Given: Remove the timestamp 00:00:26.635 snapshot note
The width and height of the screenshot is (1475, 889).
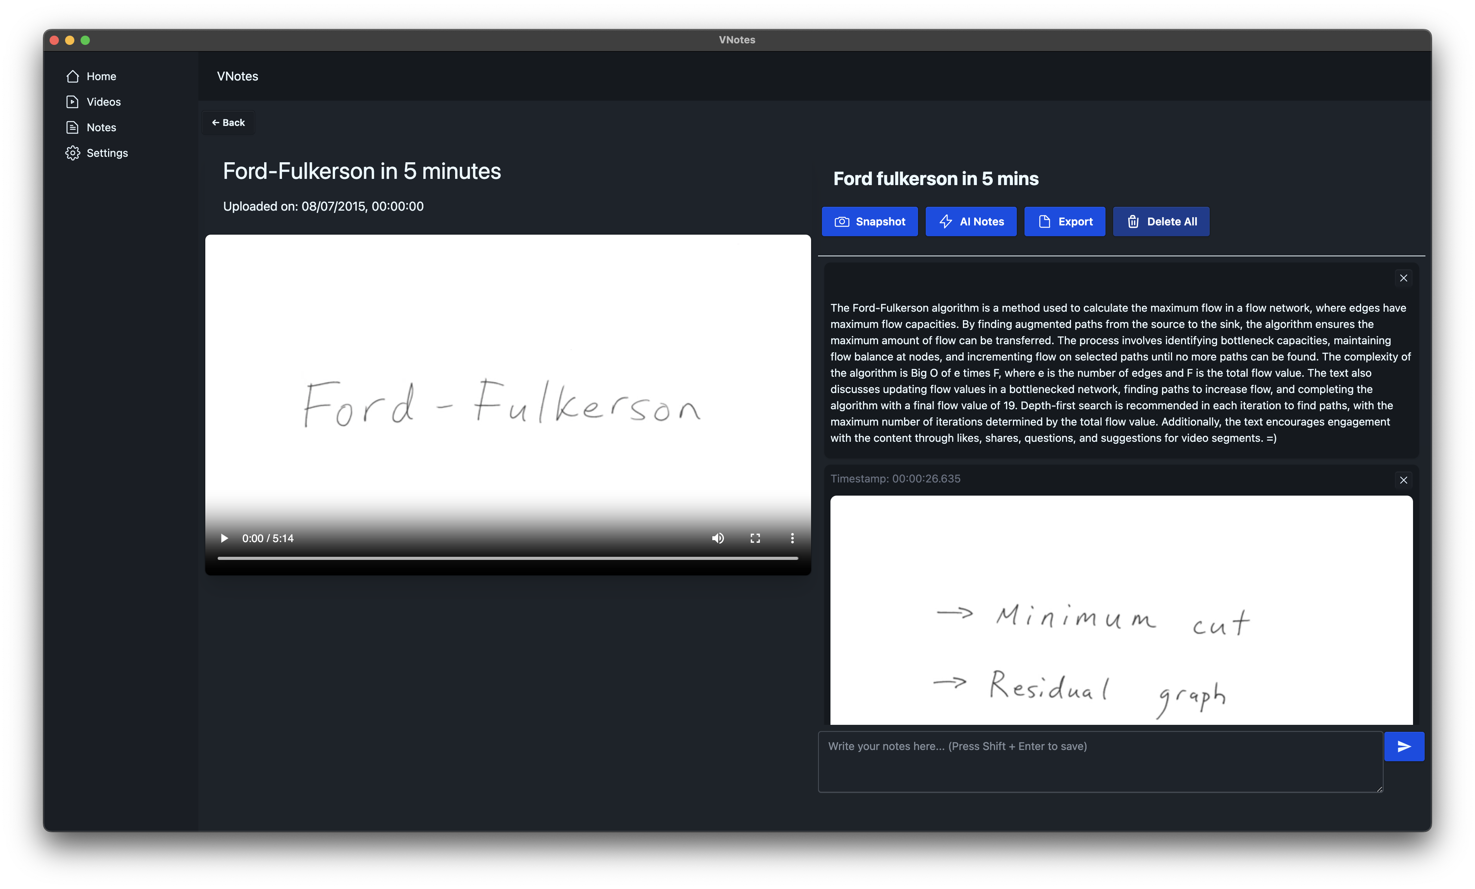Looking at the screenshot, I should [x=1403, y=480].
